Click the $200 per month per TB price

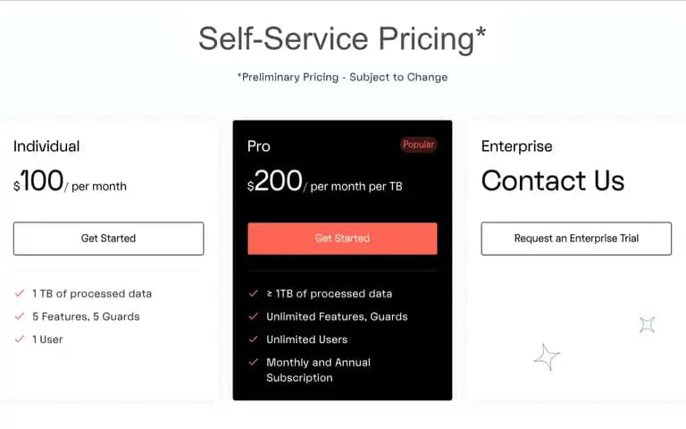[x=324, y=181]
